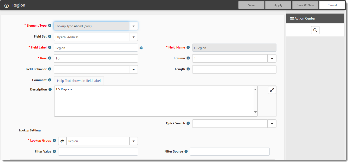Click the Description scrollbar down arrow
The height and width of the screenshot is (164, 350).
pos(255,112)
